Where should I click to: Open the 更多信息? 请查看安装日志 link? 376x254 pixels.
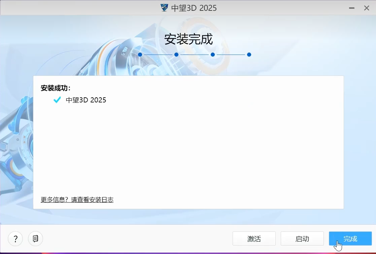coord(77,199)
